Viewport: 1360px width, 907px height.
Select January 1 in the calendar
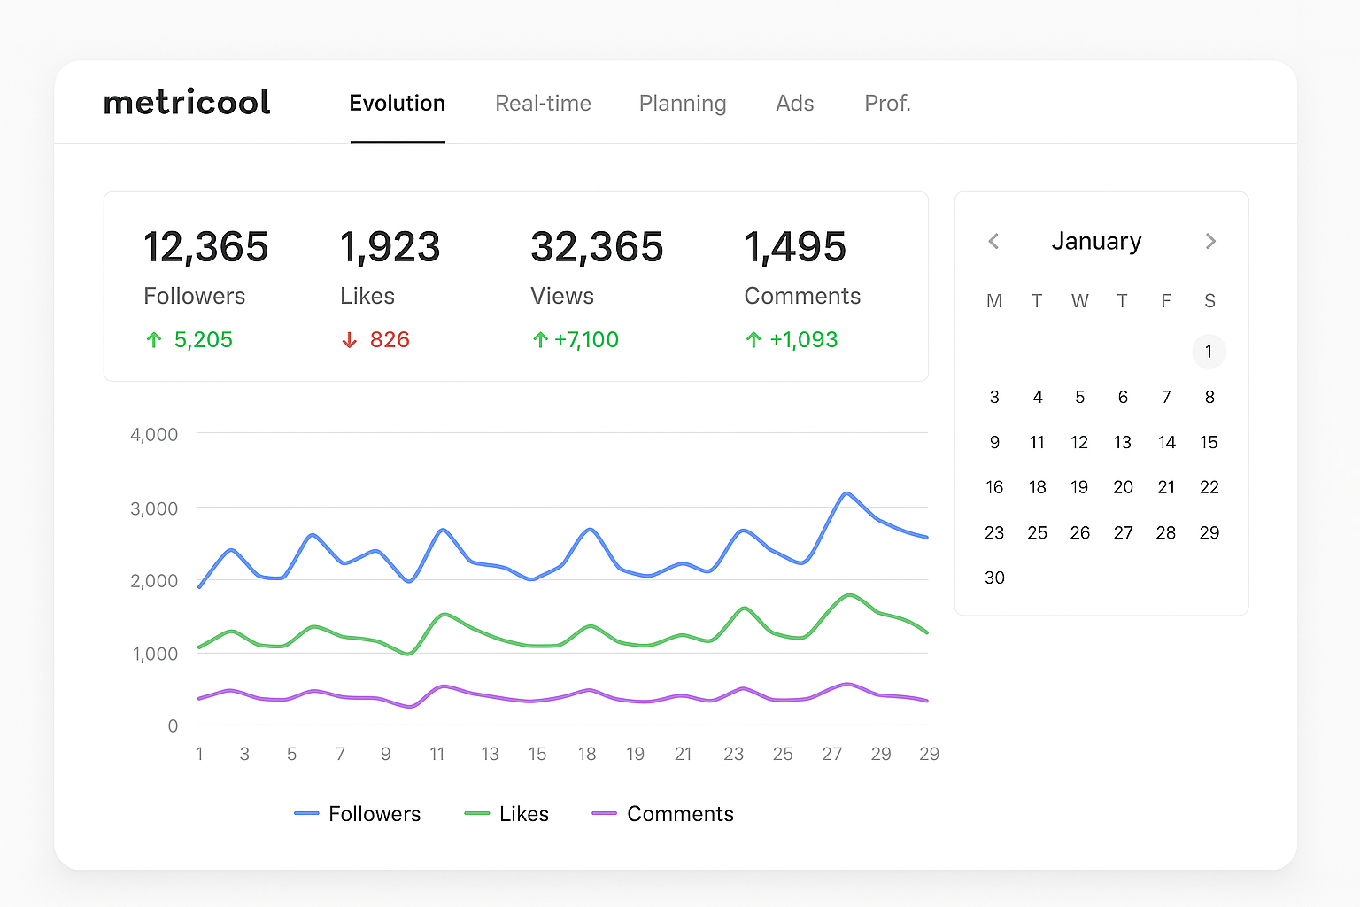click(1209, 352)
